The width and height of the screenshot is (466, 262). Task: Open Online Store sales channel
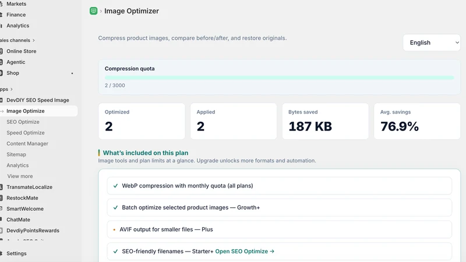(22, 51)
